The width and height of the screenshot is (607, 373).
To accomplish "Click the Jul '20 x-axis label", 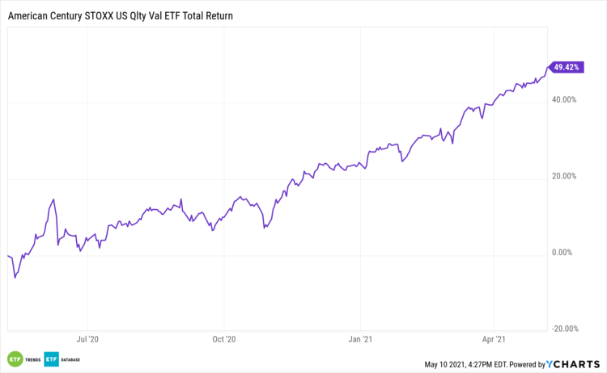I will tap(87, 340).
